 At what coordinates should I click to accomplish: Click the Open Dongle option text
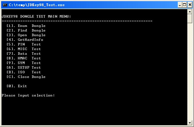[x=26, y=35]
